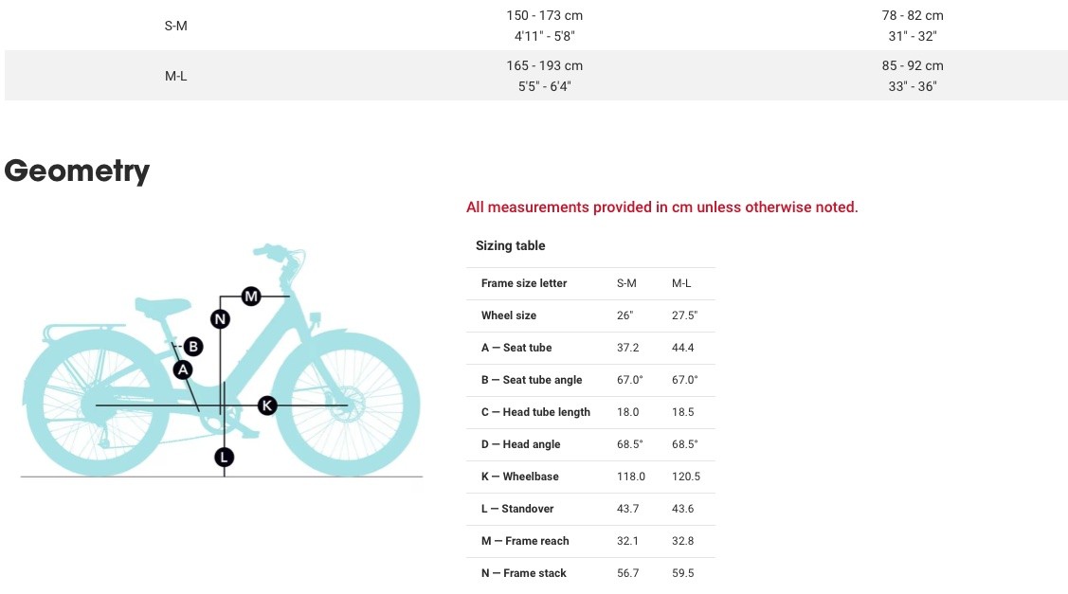
Task: Select the 'Wheel size' row label
Action: [x=509, y=315]
